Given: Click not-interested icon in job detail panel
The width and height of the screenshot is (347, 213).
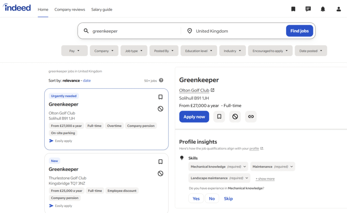Looking at the screenshot, I should tap(235, 116).
